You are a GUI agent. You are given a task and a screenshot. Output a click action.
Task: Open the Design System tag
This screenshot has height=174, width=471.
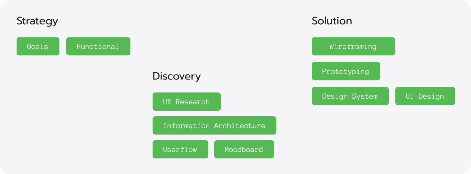(350, 96)
